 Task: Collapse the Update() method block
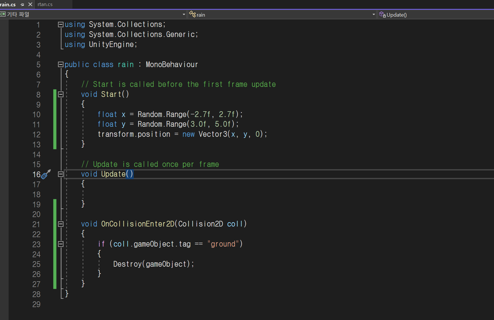click(61, 174)
